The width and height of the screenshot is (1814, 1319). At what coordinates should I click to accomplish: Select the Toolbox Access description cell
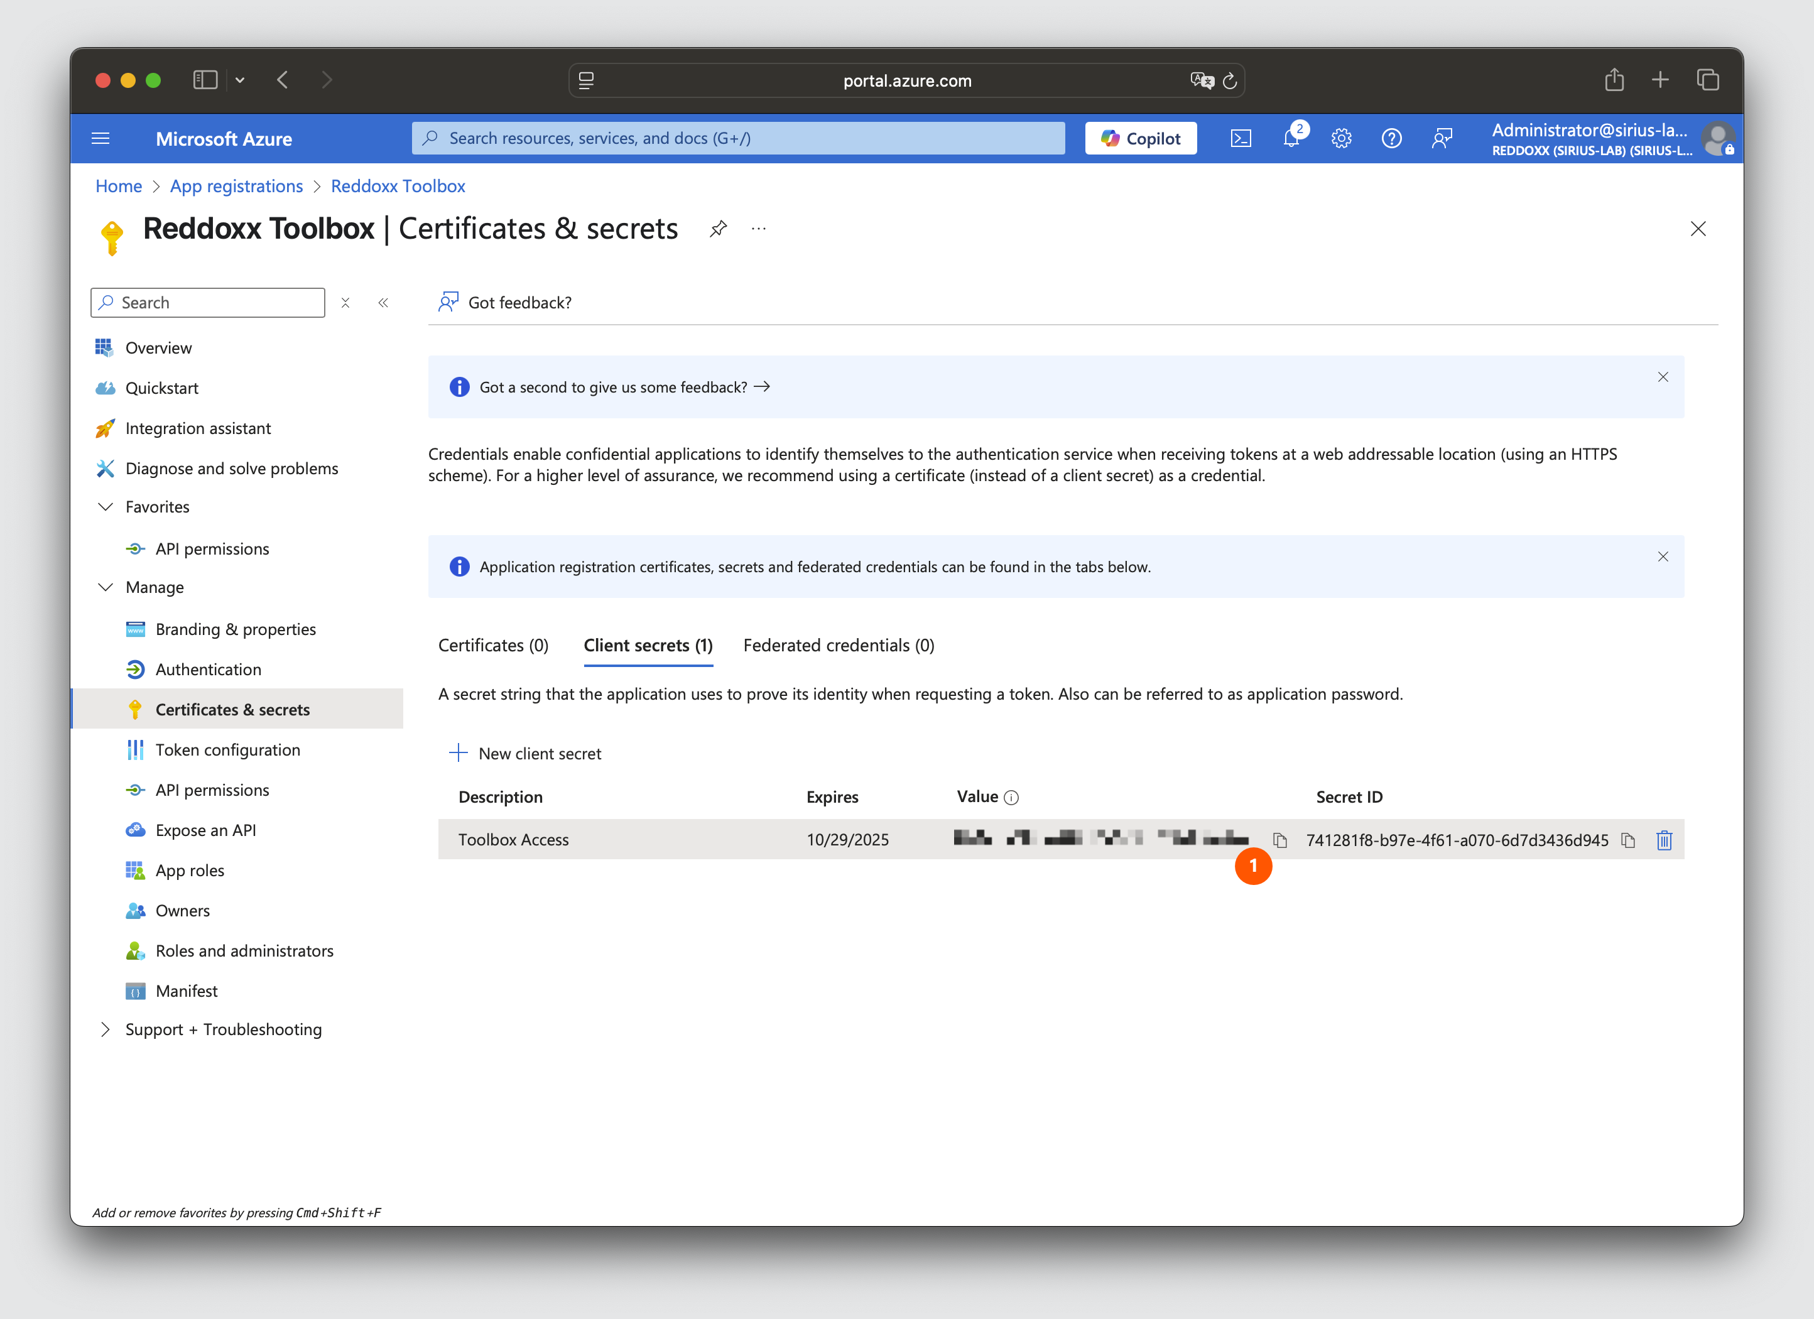[514, 840]
